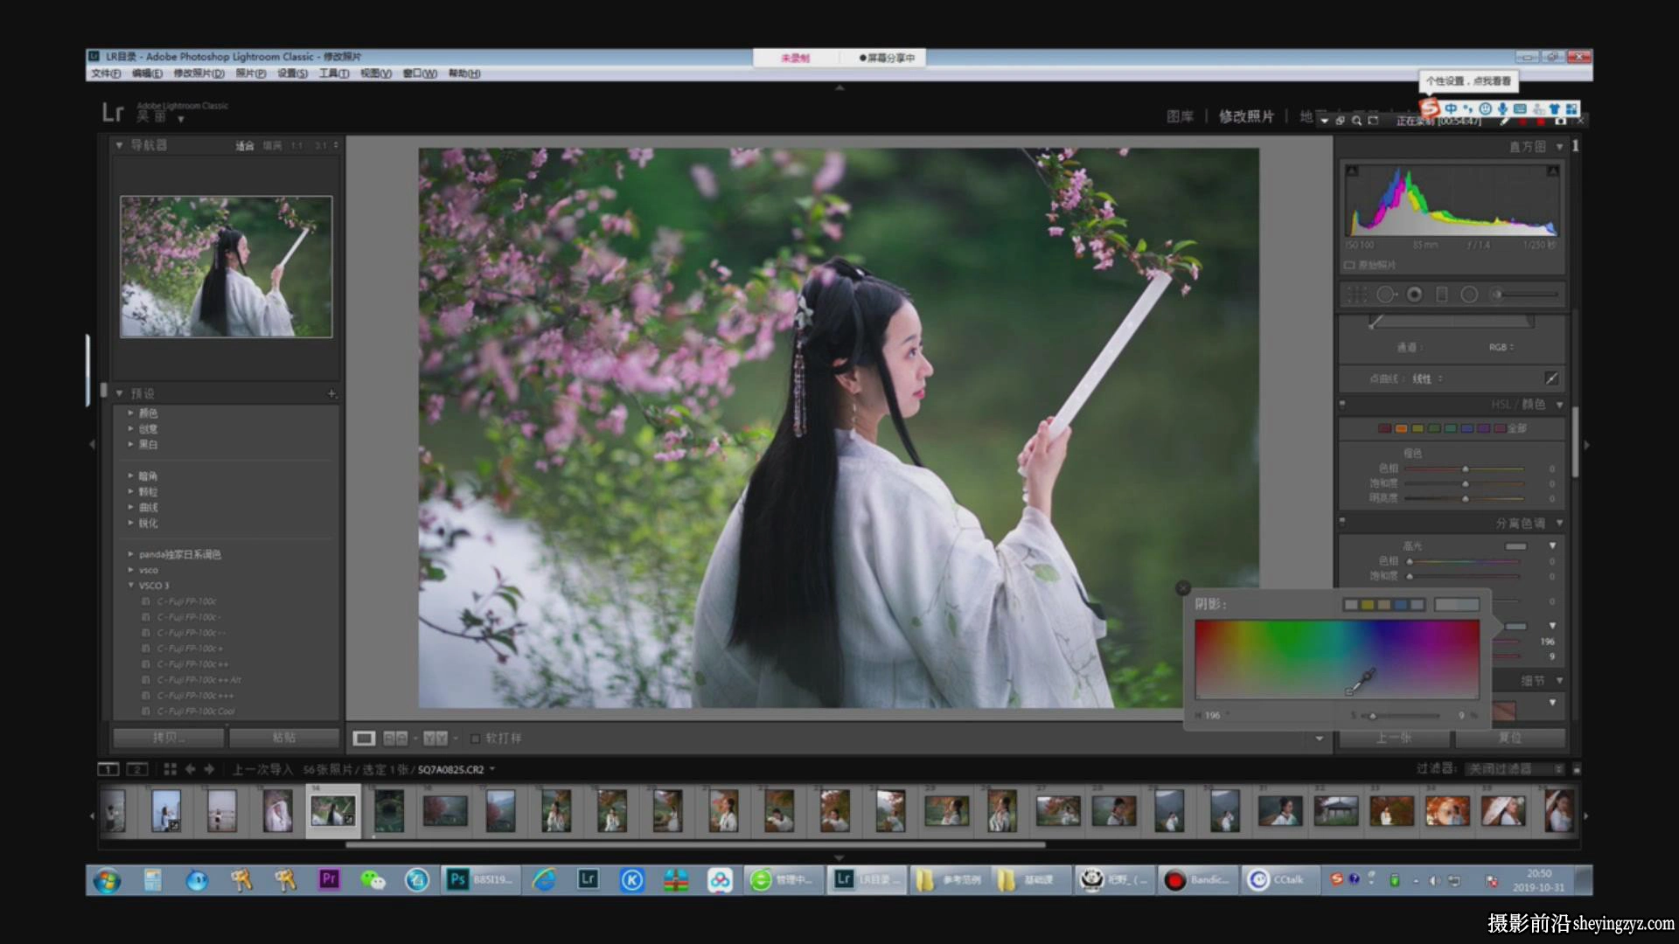Collapse the Presets panel

tap(120, 393)
